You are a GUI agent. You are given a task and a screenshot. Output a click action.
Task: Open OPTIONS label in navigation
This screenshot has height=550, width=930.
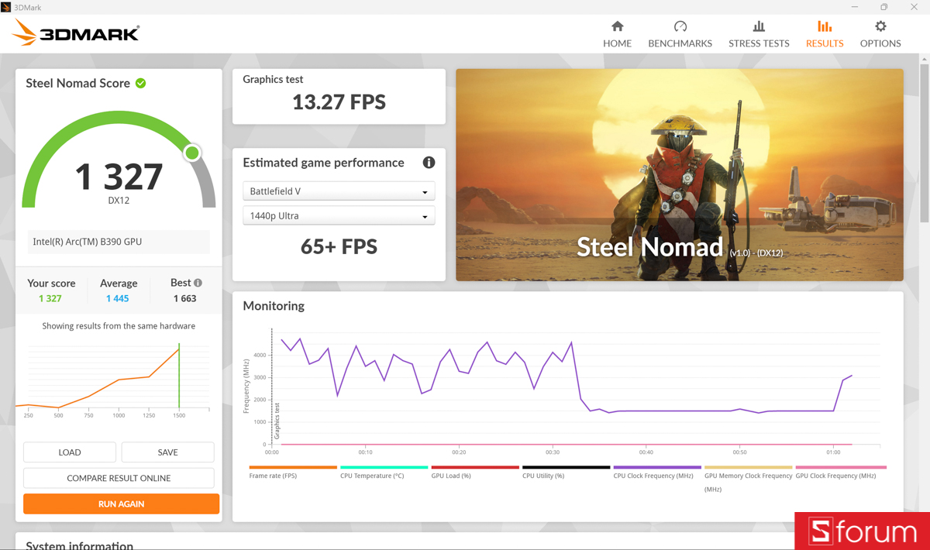point(880,43)
